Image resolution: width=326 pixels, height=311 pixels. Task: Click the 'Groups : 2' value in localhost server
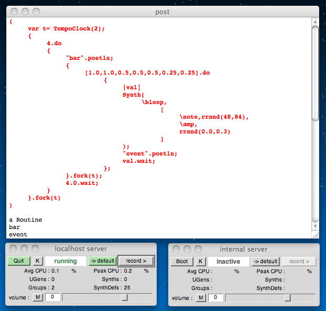(x=42, y=287)
